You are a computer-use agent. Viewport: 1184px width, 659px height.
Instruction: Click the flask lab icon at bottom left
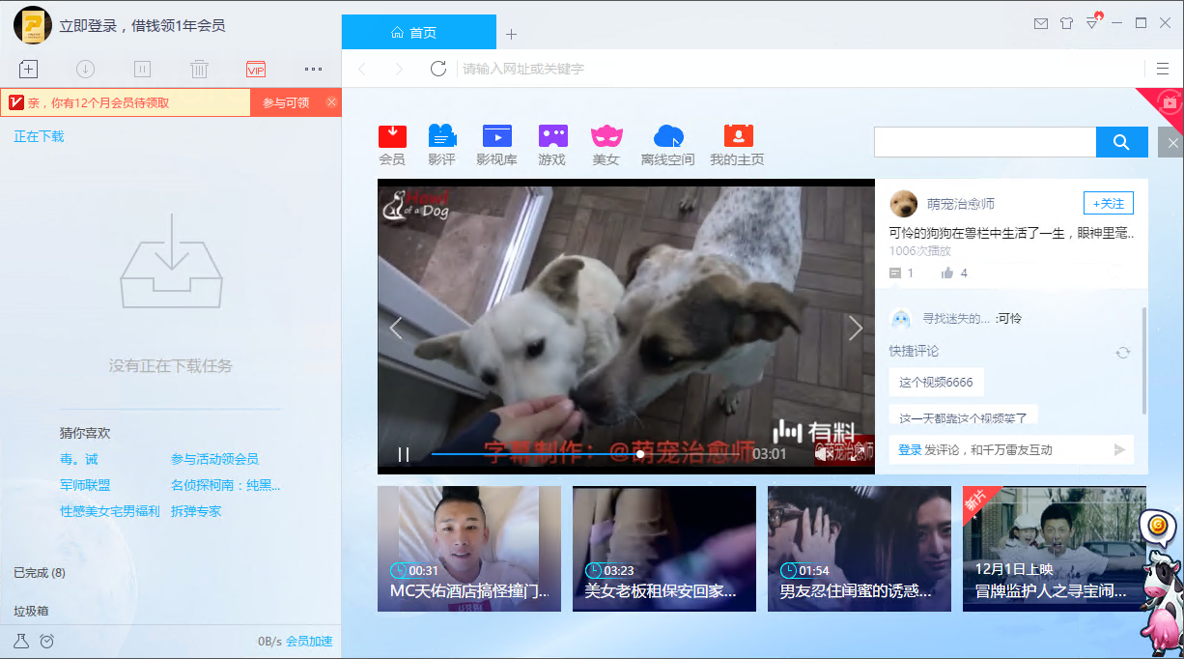coord(21,641)
